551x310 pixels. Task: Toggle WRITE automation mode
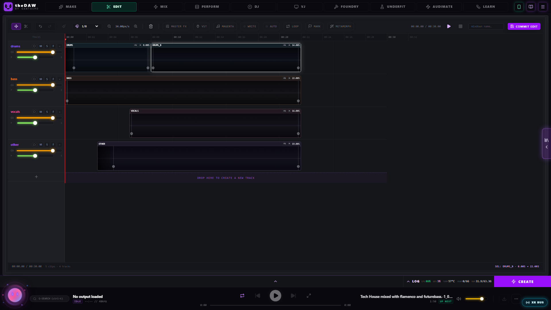(x=250, y=26)
